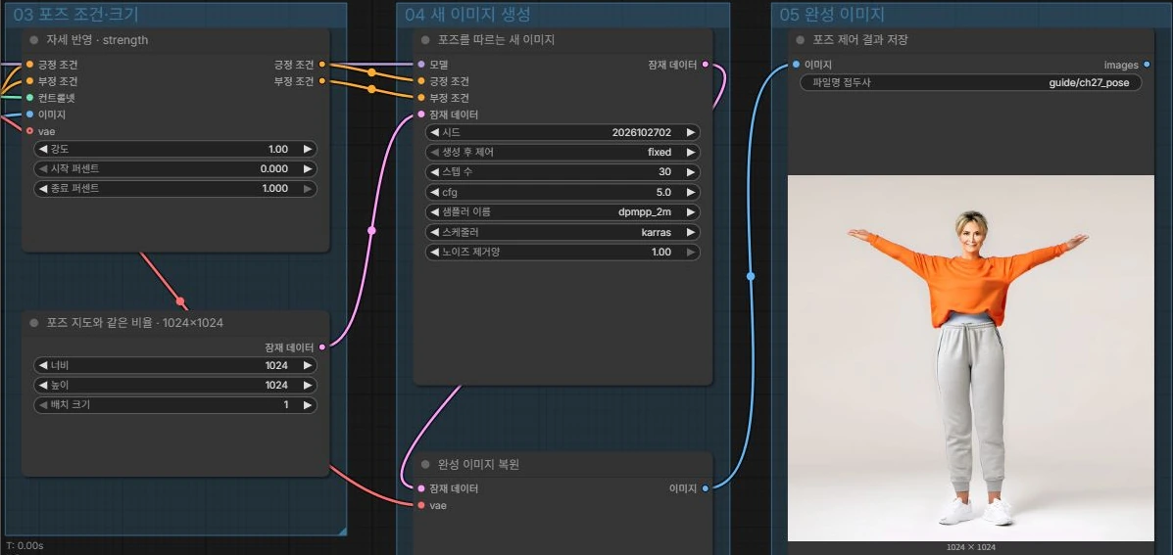
Task: Decrease 강도 value with left arrow
Action: [x=43, y=150]
